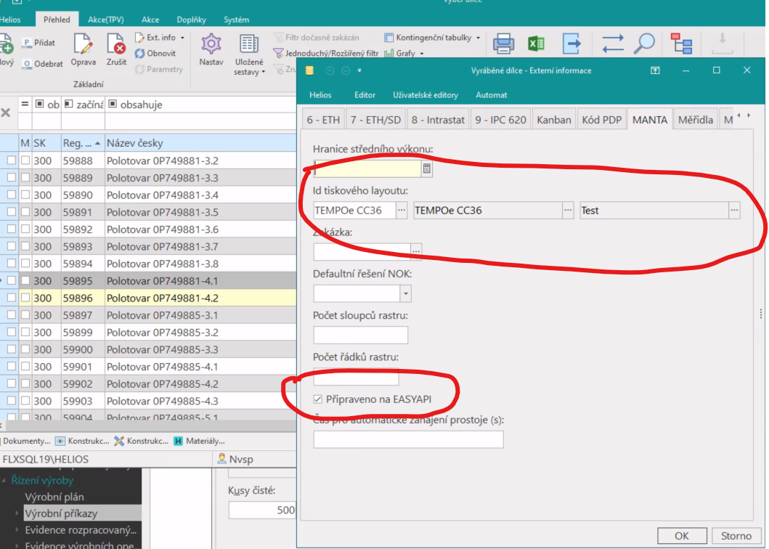Screen dimensions: 769x549
Task: Click the Storno button
Action: (x=736, y=536)
